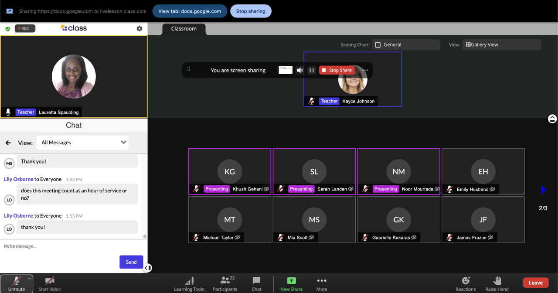Open the Reactions picker
Image resolution: width=558 pixels, height=293 pixels.
click(466, 284)
